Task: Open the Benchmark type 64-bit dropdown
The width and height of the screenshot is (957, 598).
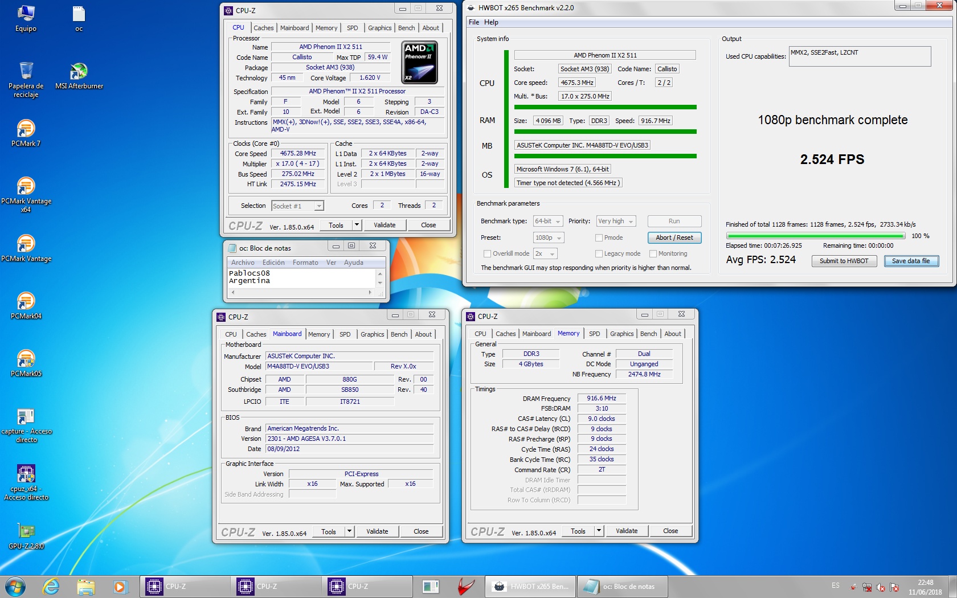Action: click(548, 222)
